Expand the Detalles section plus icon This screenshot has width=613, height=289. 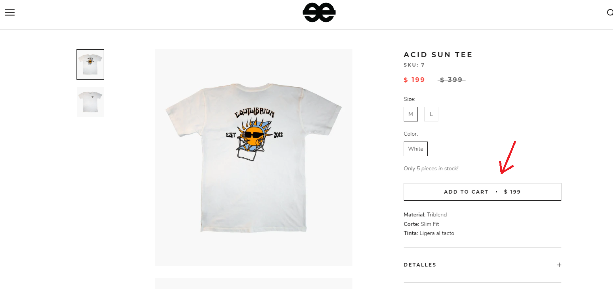tap(559, 265)
